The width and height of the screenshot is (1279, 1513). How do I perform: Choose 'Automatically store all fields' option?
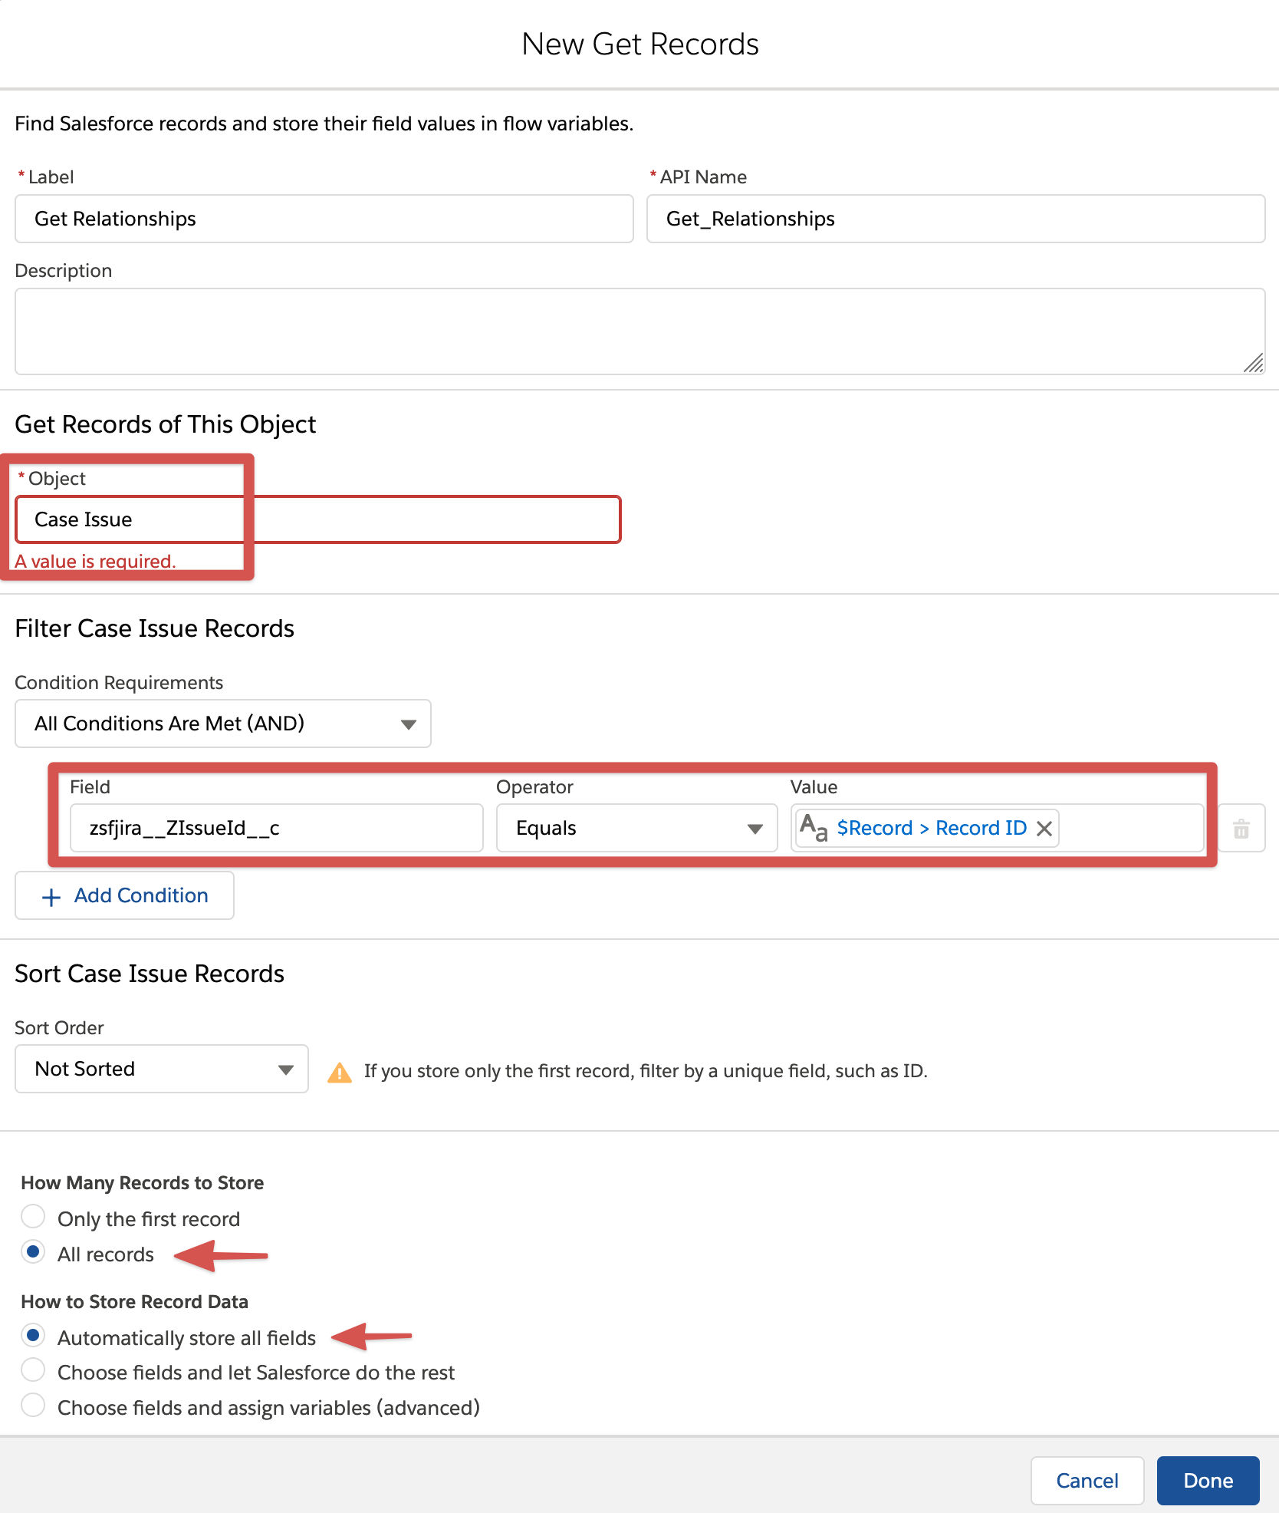pos(33,1337)
